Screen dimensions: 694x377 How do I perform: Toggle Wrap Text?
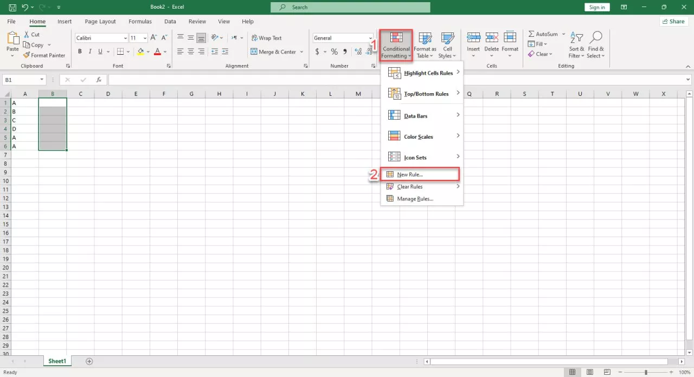pyautogui.click(x=266, y=38)
